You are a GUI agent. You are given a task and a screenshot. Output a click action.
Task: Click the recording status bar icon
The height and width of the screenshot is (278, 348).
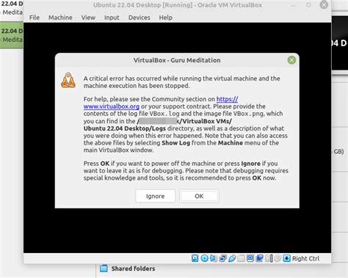point(259,258)
